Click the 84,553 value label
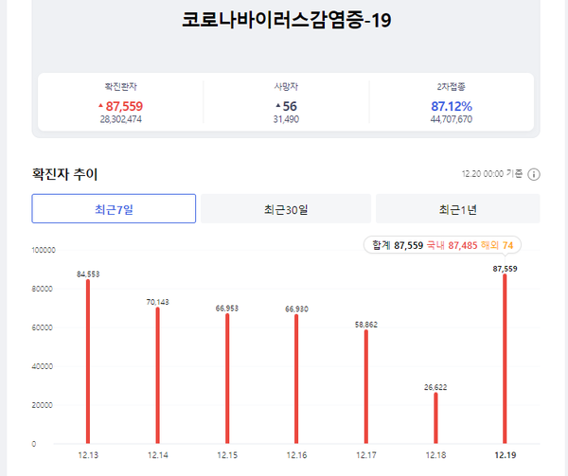The width and height of the screenshot is (568, 476). pyautogui.click(x=88, y=274)
